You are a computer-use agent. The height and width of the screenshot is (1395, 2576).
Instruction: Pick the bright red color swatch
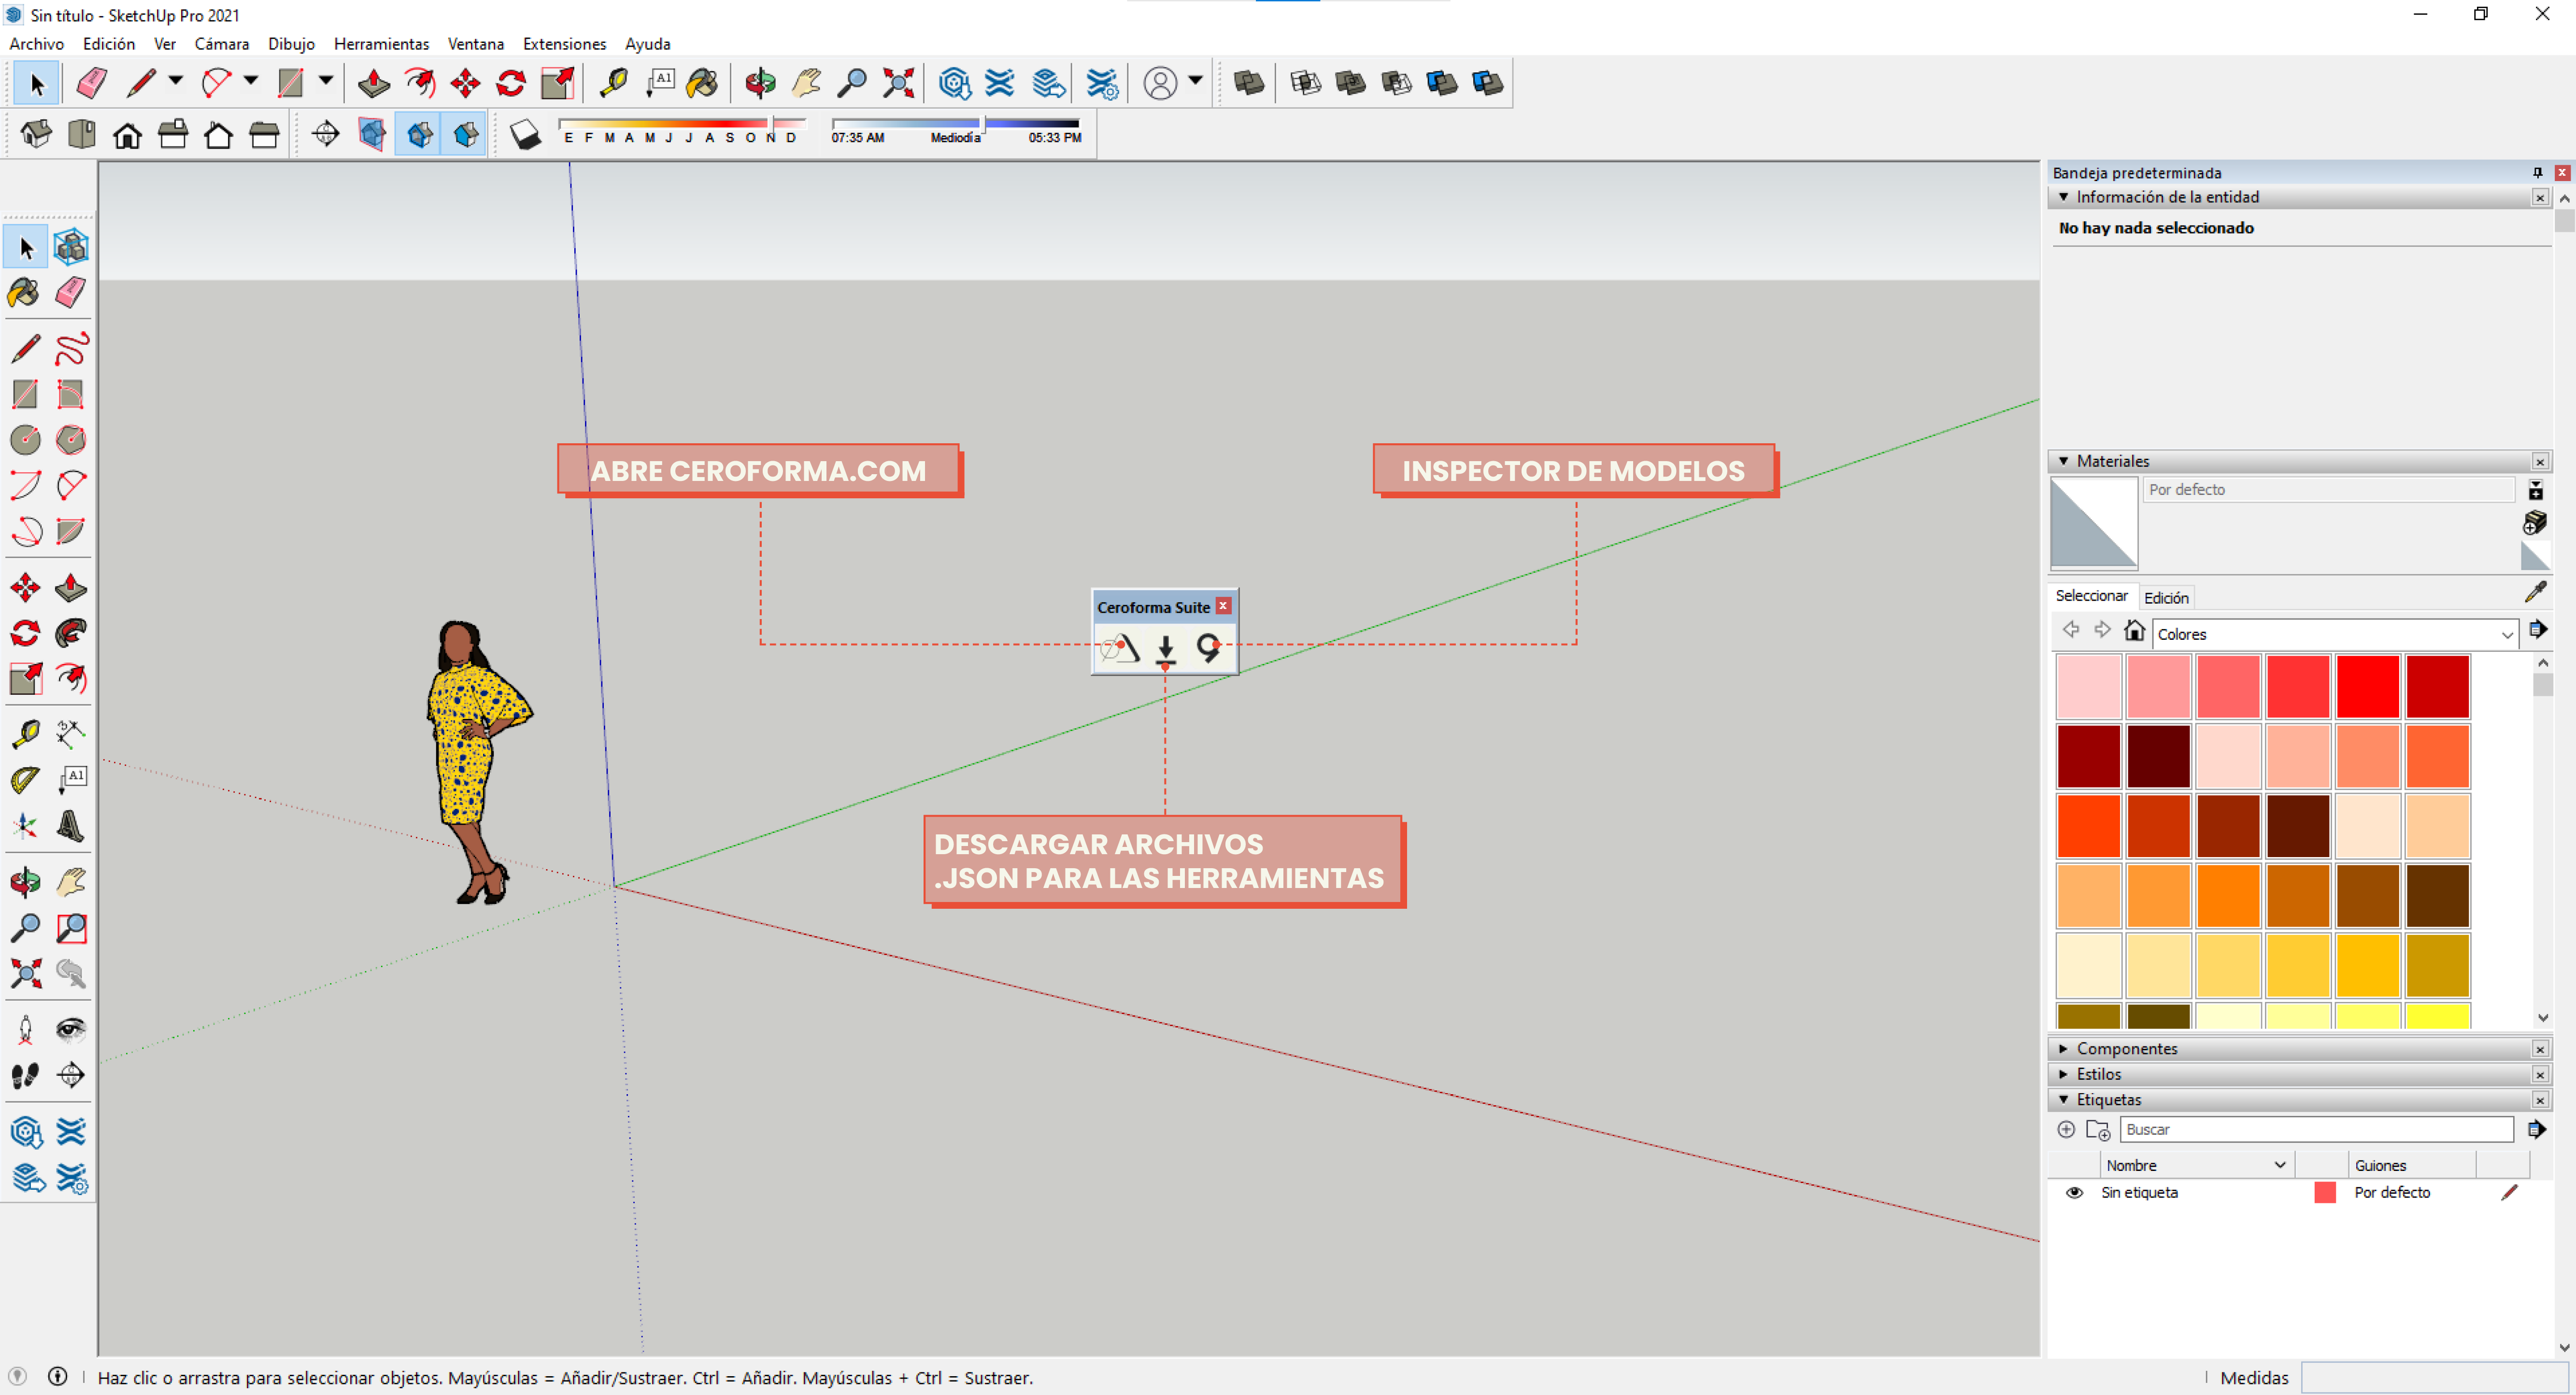pos(2367,687)
